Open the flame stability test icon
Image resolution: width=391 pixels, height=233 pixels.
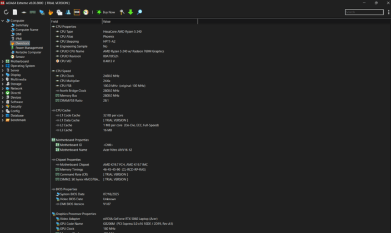pyautogui.click(x=51, y=12)
